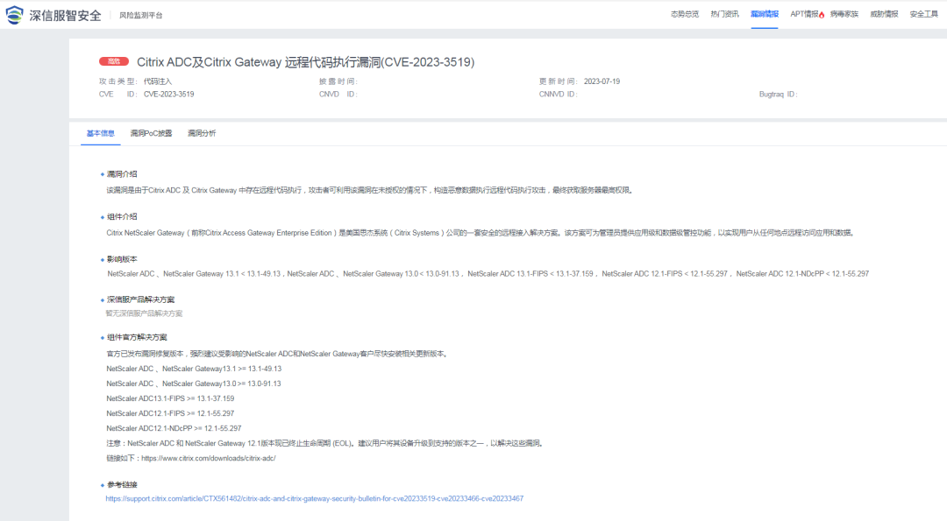
Task: Click the vulnerability description paragraph under 漏洞介绍
Action: [370, 190]
